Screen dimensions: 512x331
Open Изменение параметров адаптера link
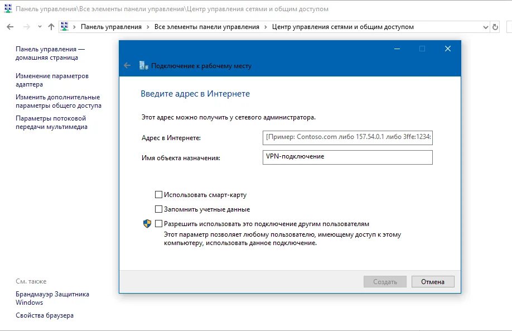tap(52, 80)
